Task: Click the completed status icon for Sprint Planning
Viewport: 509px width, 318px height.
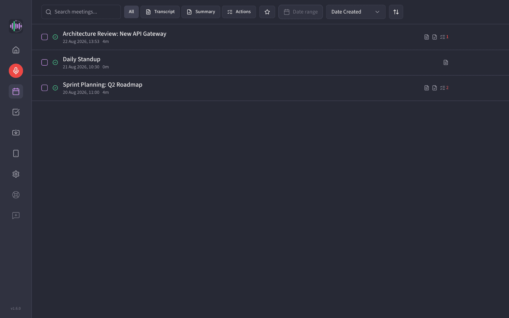Action: point(55,88)
